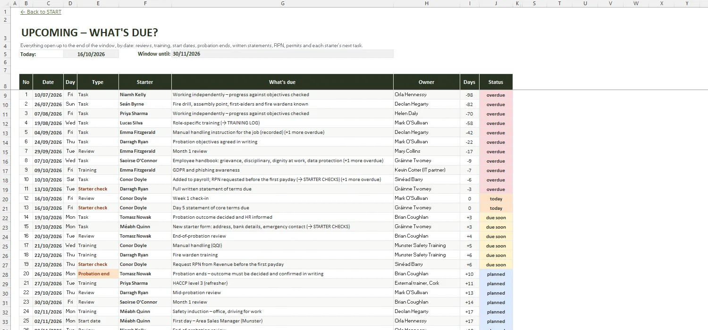Select the starter cell Saoirse O'Connor dated 07/10/2026
The image size is (708, 330).
(x=145, y=161)
